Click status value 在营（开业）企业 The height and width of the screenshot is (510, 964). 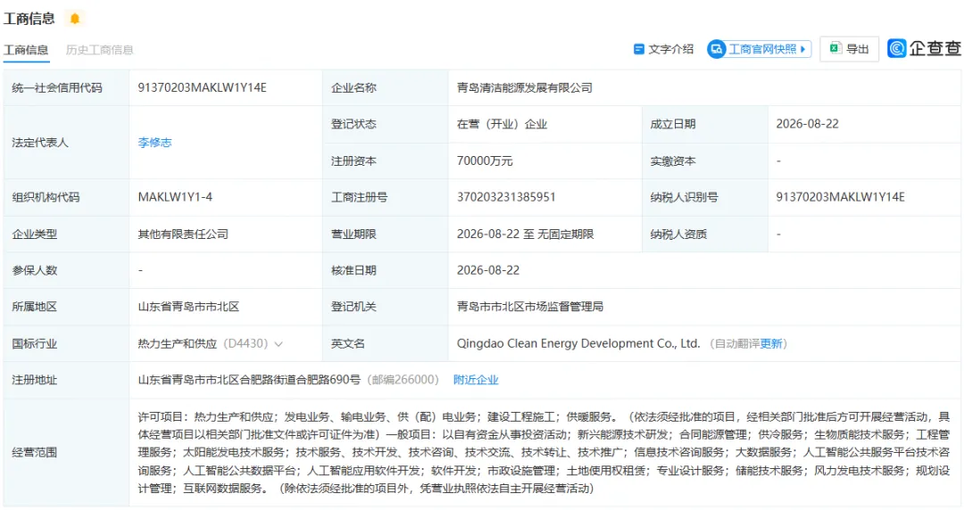(502, 124)
